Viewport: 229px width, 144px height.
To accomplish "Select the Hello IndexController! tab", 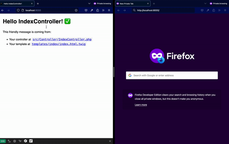I will point(17,4).
